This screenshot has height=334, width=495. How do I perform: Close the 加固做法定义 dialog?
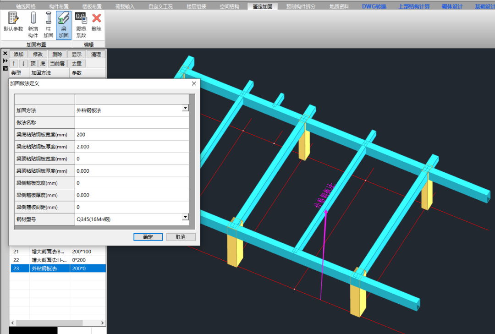click(194, 83)
